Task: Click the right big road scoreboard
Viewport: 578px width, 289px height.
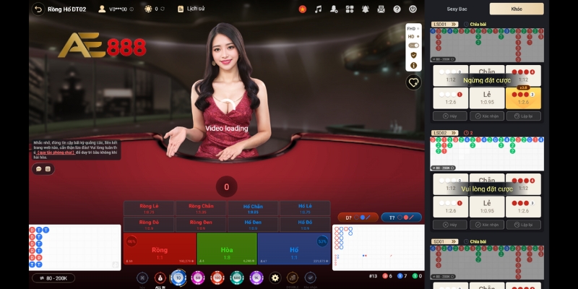Action: click(378, 248)
